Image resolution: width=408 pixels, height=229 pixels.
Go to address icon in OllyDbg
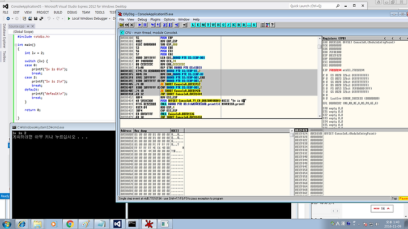[x=185, y=25]
